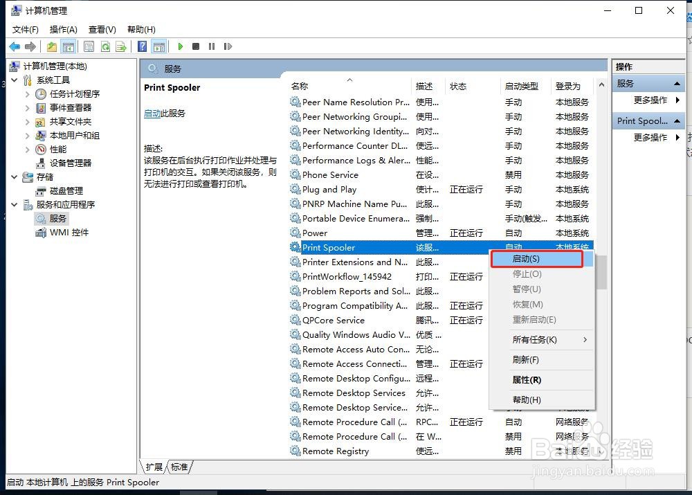Click the Forward arrow toolbar icon
This screenshot has height=495, width=692.
coord(30,46)
